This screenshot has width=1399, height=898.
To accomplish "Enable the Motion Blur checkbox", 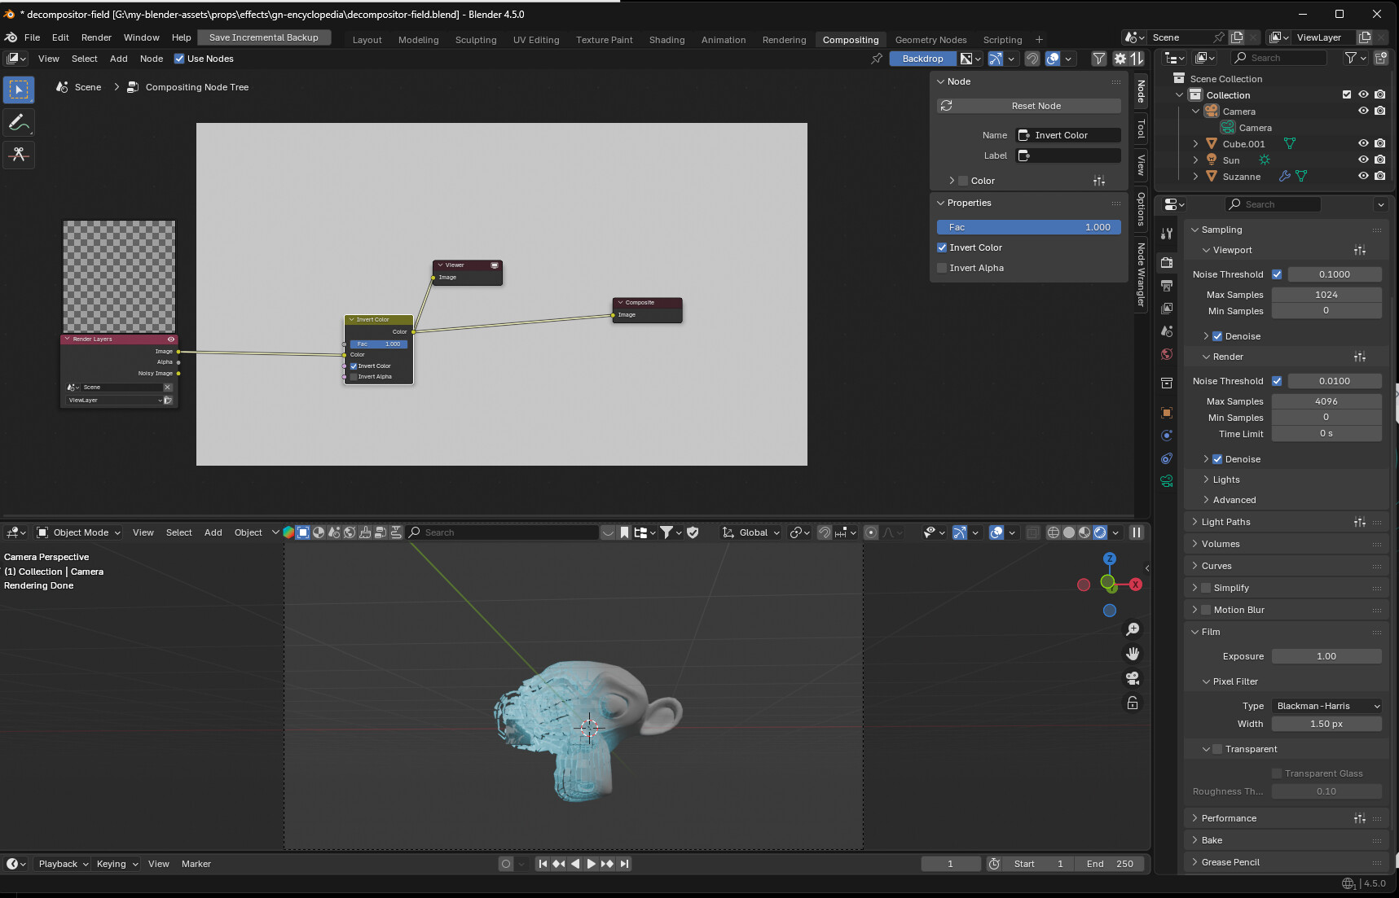I will pos(1206,610).
